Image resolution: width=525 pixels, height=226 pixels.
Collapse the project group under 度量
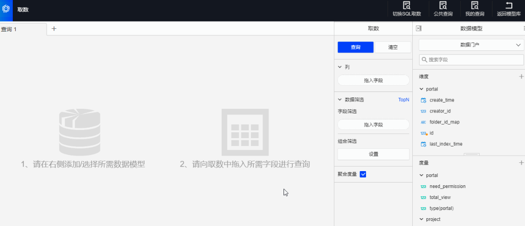[421, 219]
